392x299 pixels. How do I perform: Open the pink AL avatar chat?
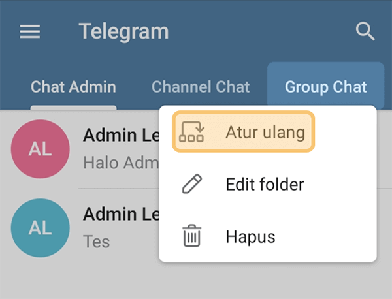click(41, 149)
